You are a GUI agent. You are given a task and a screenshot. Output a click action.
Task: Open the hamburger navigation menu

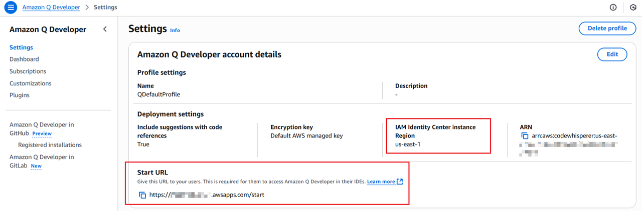point(10,7)
